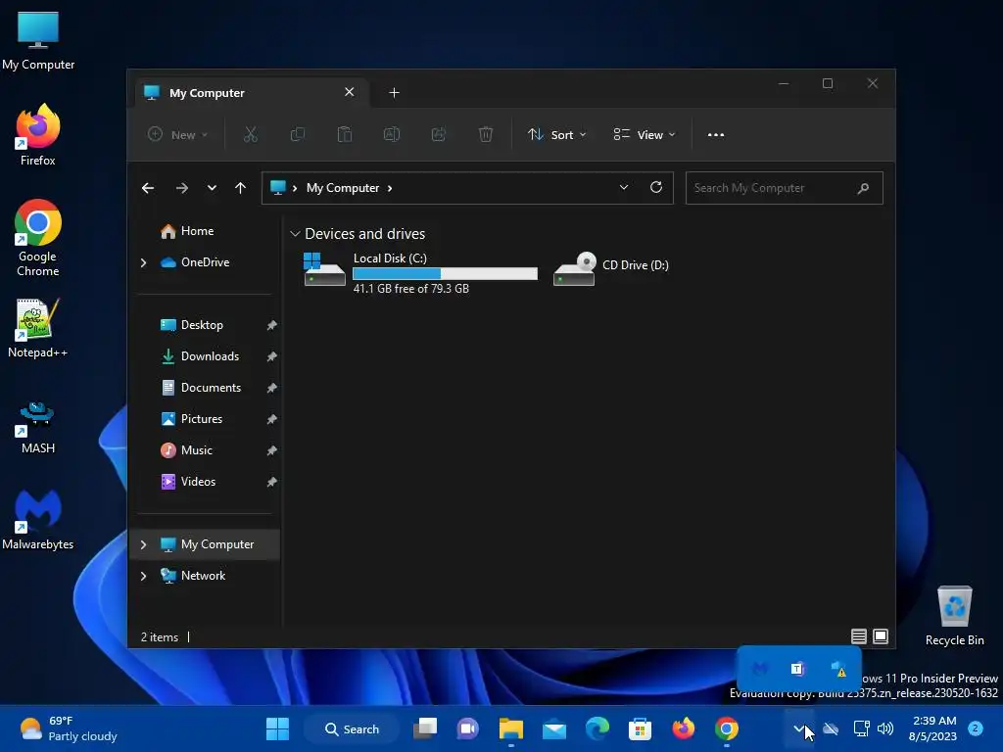Switch to large icons view layout icon

[881, 636]
